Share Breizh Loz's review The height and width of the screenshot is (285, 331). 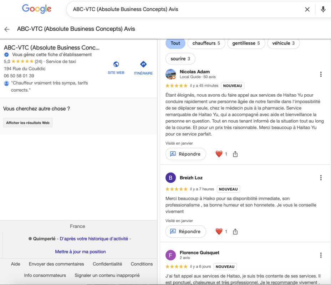pos(235,232)
